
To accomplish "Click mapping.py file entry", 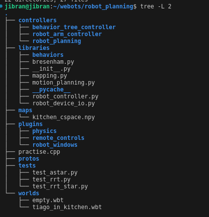I will point(50,76).
